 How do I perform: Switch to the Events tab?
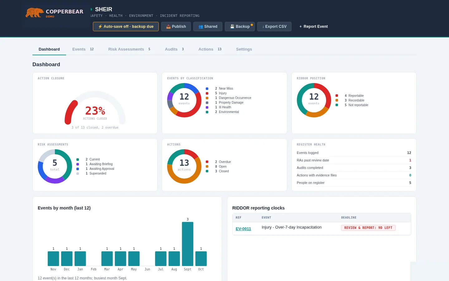pyautogui.click(x=83, y=49)
